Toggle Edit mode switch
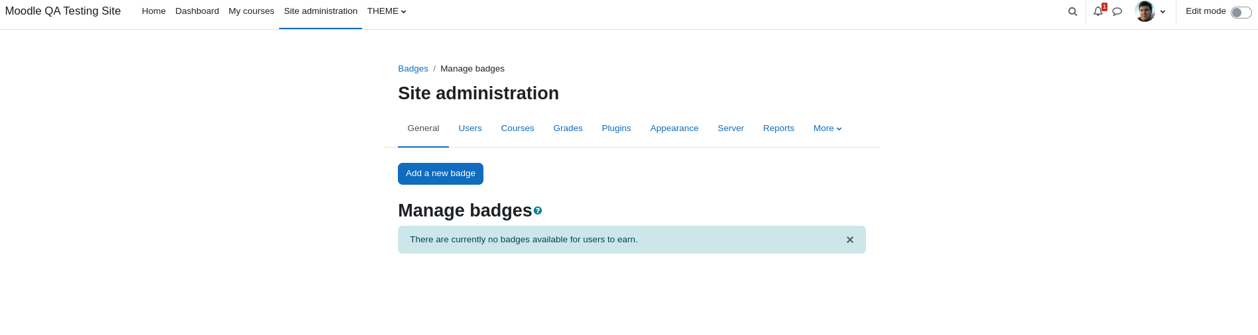Screen dimensions: 1258x335 point(1241,13)
